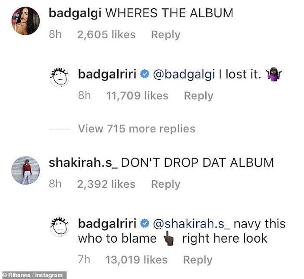304x279 pixels.
Task: Open the 2,392 likes list
Action: point(106,184)
